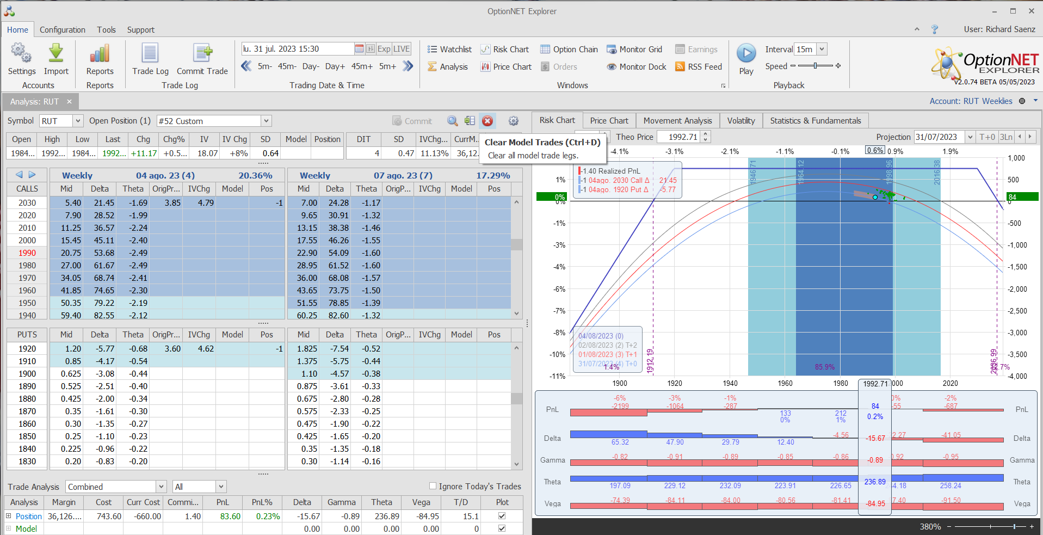The height and width of the screenshot is (535, 1043).
Task: Expand the Interval 15m dropdown
Action: coord(822,49)
